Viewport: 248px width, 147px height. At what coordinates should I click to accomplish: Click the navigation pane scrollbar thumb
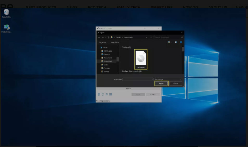(x=118, y=59)
